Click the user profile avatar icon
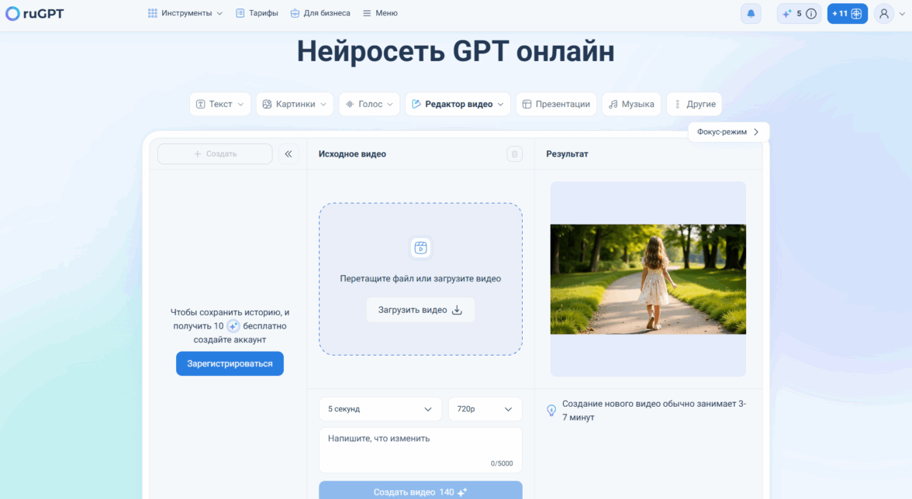This screenshot has width=912, height=499. pyautogui.click(x=883, y=13)
